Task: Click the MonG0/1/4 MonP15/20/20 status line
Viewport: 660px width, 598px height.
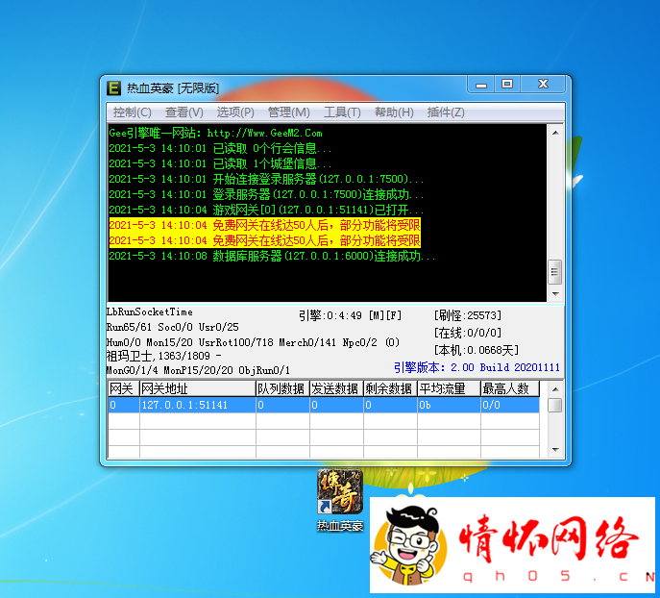Action: [198, 370]
